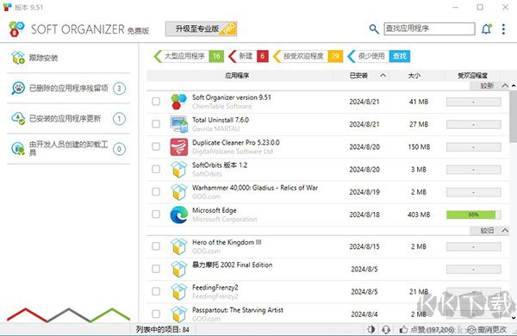Click the support headset status bar icon

(x=386, y=329)
